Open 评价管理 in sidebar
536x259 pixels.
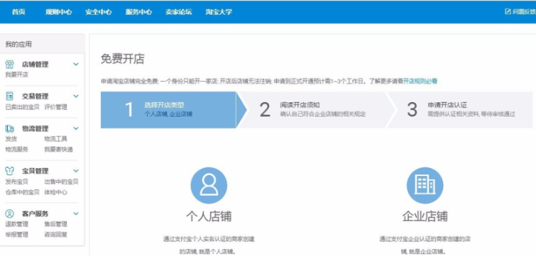pyautogui.click(x=55, y=107)
